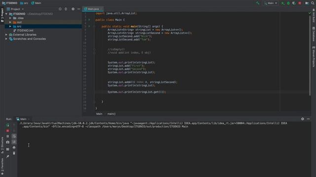
Task: Select the .idea folder row
Action: tap(43, 18)
